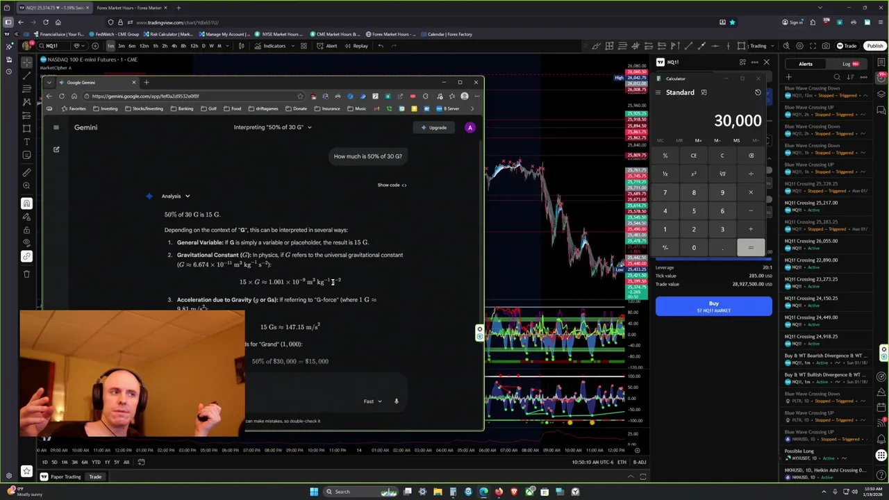
Task: Click the calculator backspace key
Action: pyautogui.click(x=751, y=156)
